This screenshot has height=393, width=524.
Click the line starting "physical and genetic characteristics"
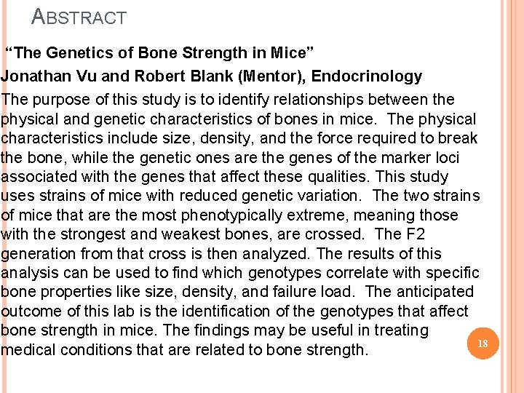click(238, 119)
